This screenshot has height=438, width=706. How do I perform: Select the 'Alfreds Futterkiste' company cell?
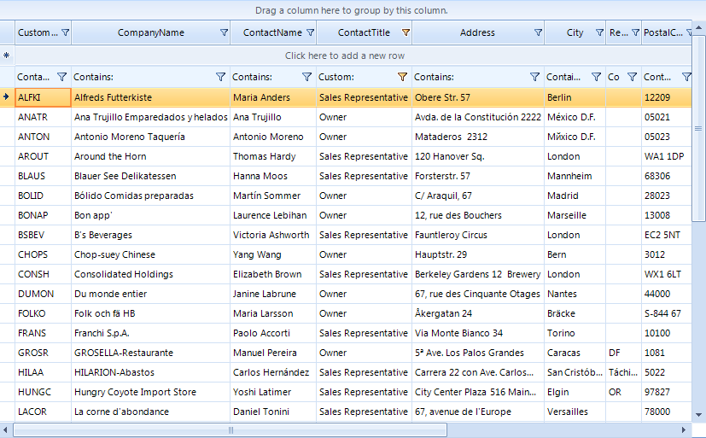151,97
